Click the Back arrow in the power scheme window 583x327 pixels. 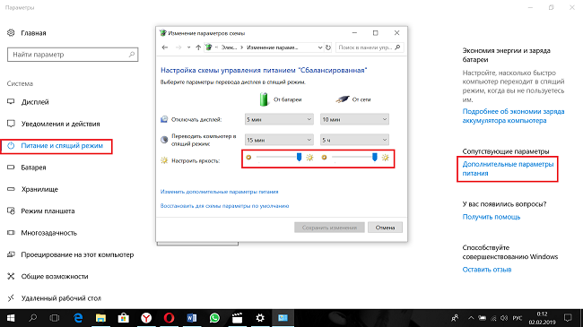point(165,47)
